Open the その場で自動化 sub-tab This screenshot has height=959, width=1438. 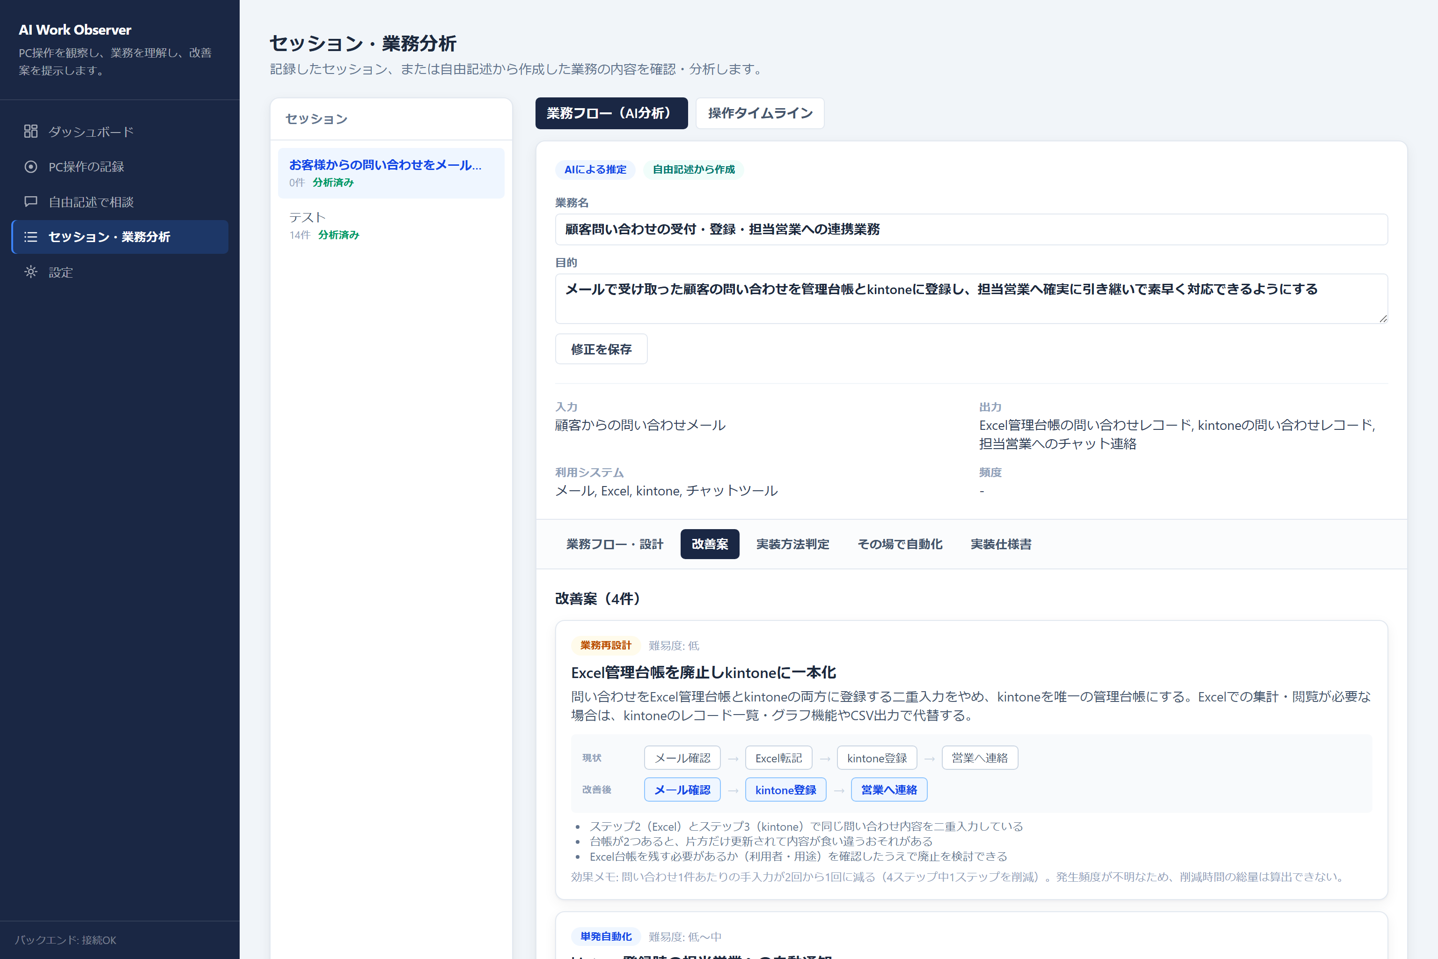click(x=900, y=544)
